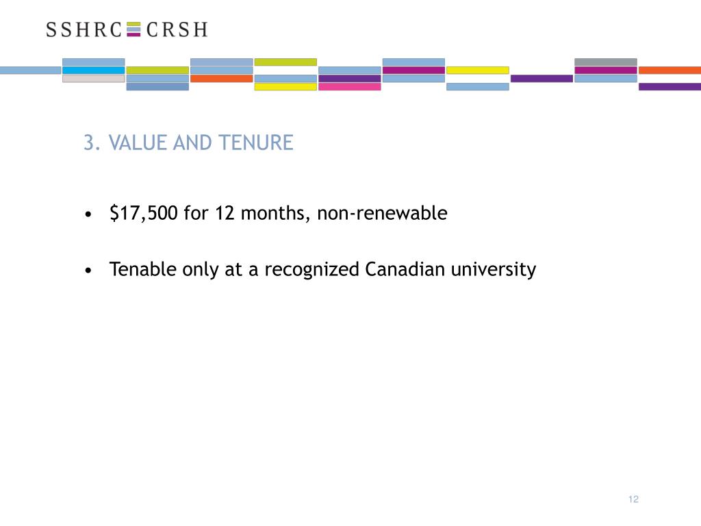Click the gray bar in banner
The width and height of the screenshot is (701, 526).
tap(606, 62)
